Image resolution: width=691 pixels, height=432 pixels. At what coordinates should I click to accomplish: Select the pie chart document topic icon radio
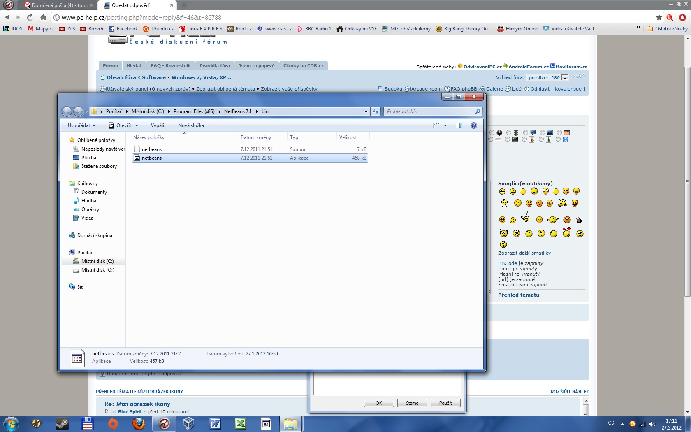pyautogui.click(x=524, y=139)
